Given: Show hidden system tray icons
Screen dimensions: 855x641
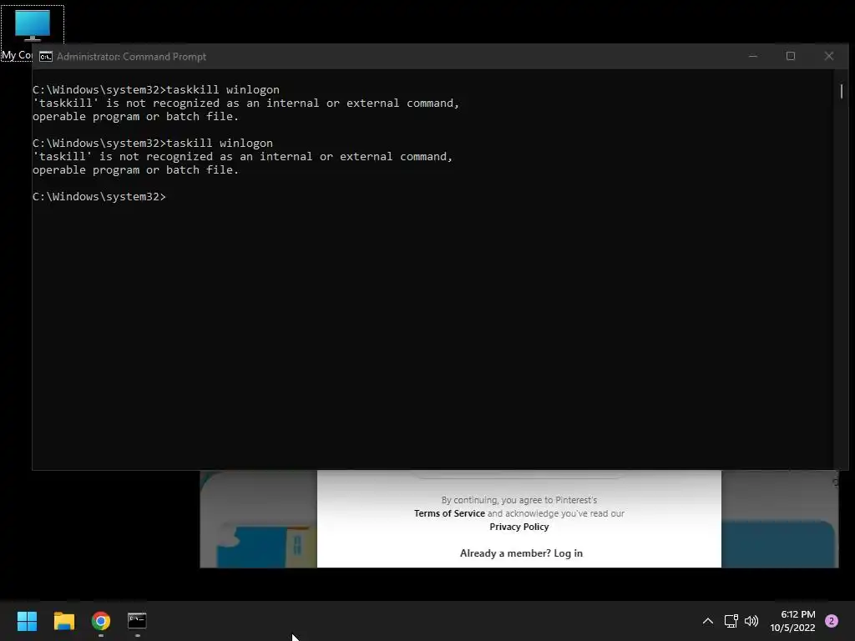Looking at the screenshot, I should 708,621.
